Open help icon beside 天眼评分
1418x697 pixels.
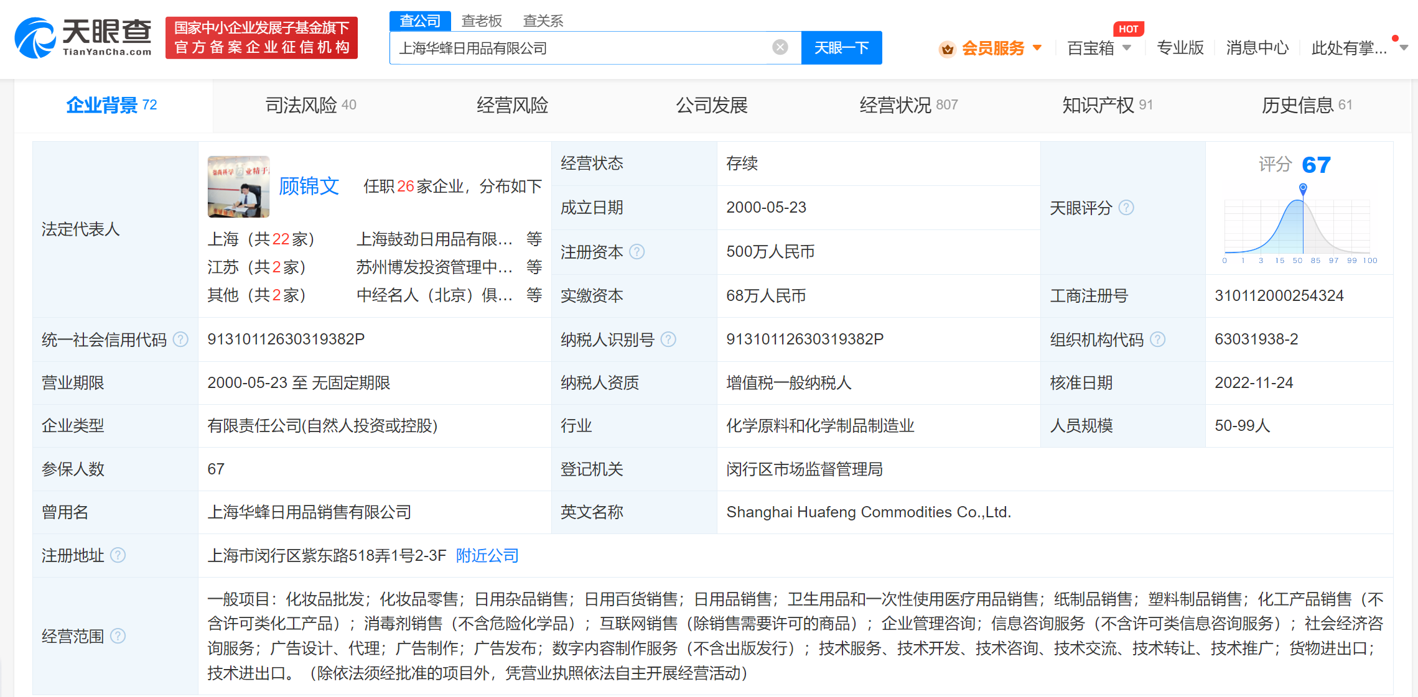pyautogui.click(x=1126, y=208)
